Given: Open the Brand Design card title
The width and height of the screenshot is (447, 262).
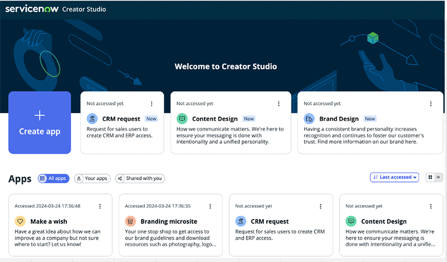Looking at the screenshot, I should pos(339,119).
